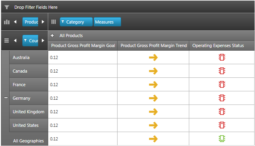Click All Geographies' green status traffic light

(222, 139)
